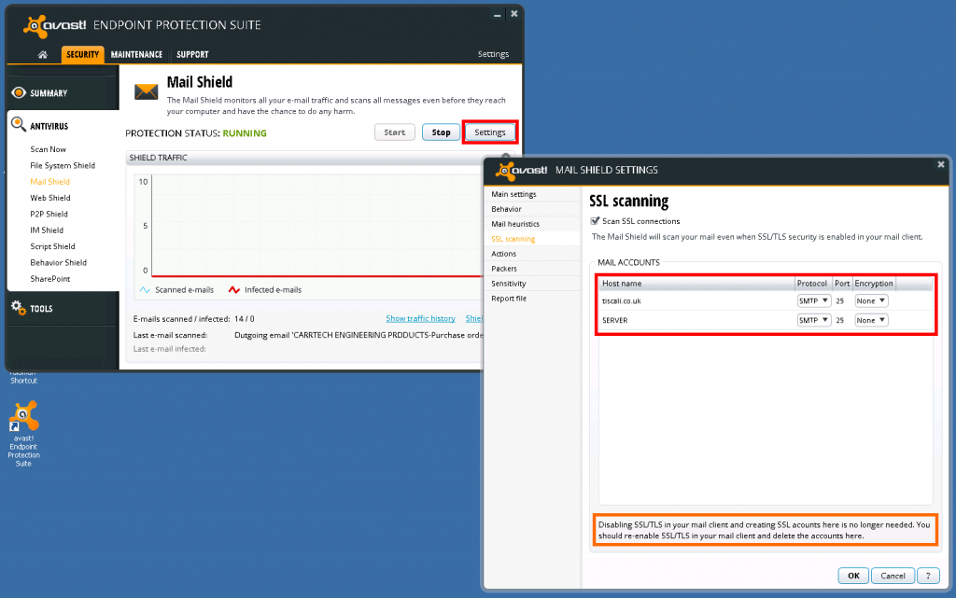
Task: Click the Mail Shield envelope icon
Action: point(146,91)
